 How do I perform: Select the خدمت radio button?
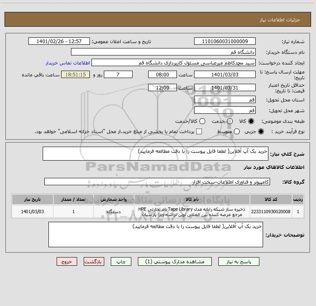[230, 121]
